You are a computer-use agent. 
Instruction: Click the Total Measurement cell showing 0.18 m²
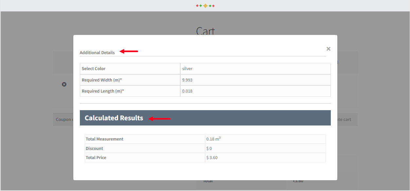pos(213,139)
